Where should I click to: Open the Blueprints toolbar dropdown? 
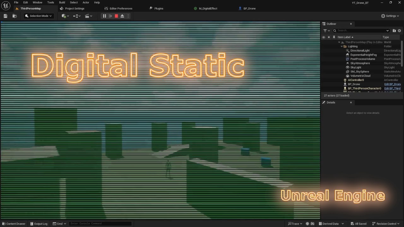point(77,16)
